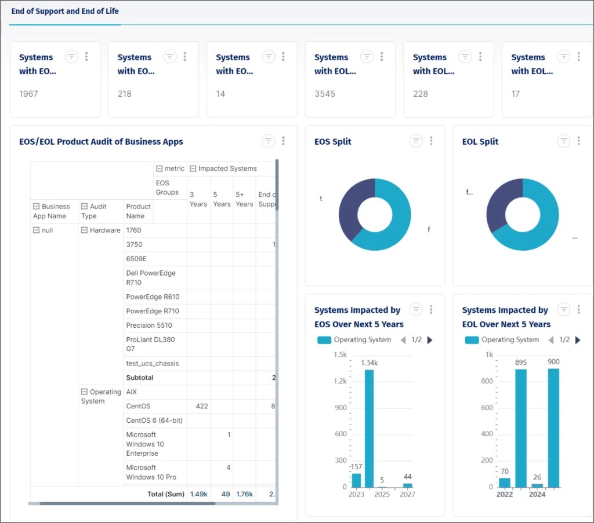
Task: Open the filter on Systems Impacted by EOL chart
Action: tap(563, 309)
